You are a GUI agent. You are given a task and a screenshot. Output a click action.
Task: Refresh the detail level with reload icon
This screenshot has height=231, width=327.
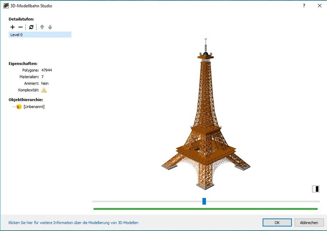tap(31, 27)
